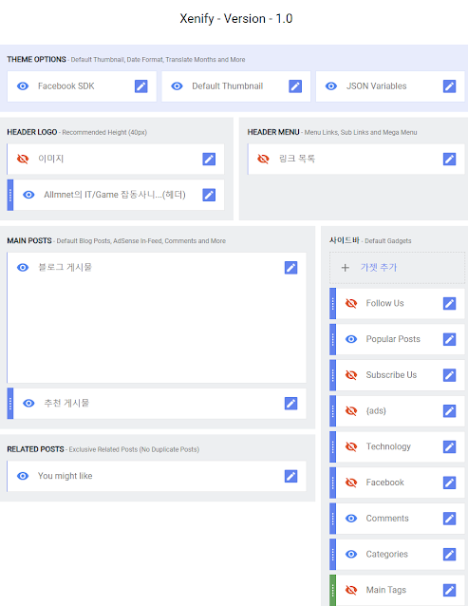Viewport: 468px width, 606px height.
Task: Click the HEADER LOGO section heading
Action: point(32,132)
